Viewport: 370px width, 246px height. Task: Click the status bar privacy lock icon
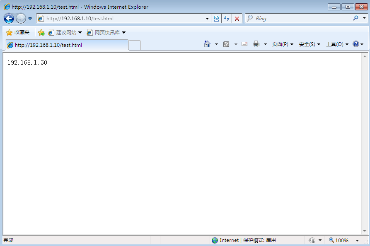click(x=312, y=240)
